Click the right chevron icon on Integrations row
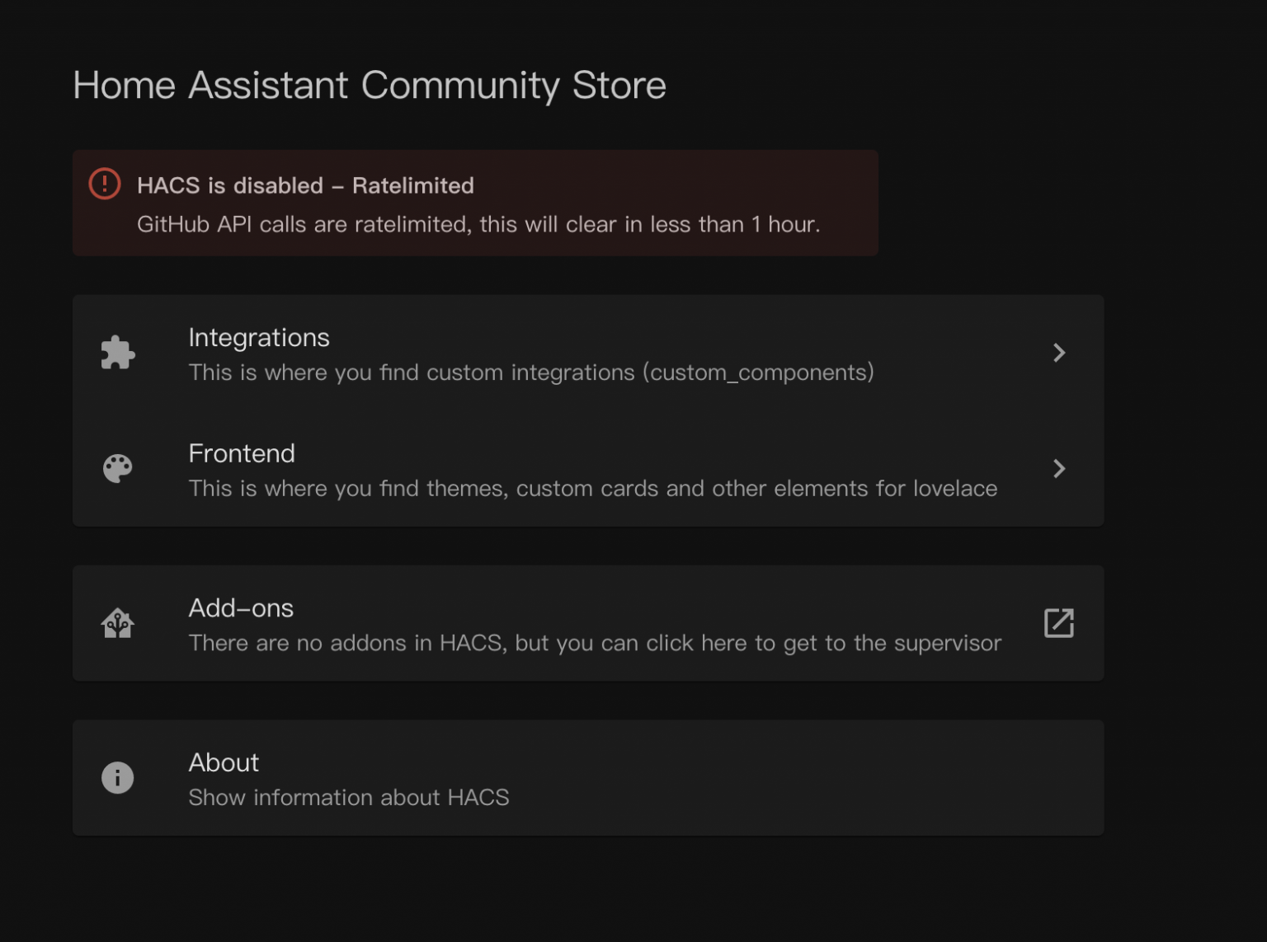This screenshot has width=1267, height=942. coord(1060,352)
